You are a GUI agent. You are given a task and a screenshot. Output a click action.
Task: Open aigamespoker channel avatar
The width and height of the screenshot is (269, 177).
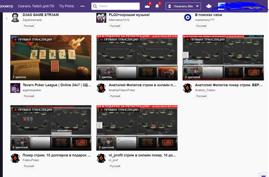click(15, 88)
